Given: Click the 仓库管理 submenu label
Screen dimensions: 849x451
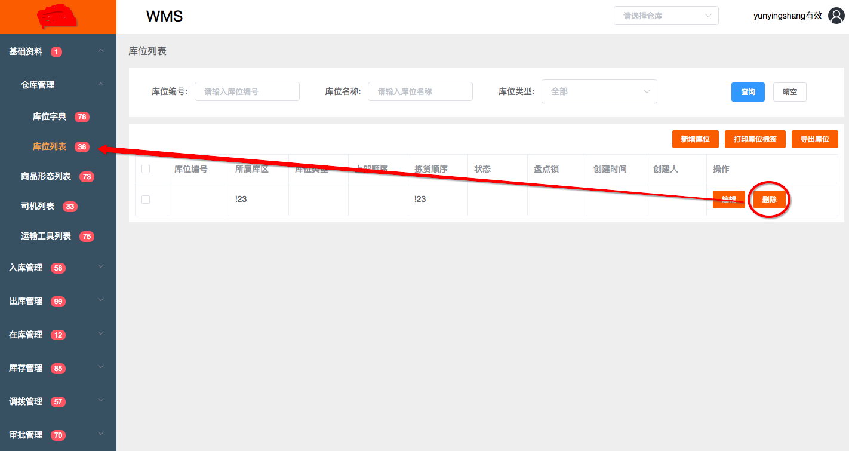Looking at the screenshot, I should click(38, 85).
